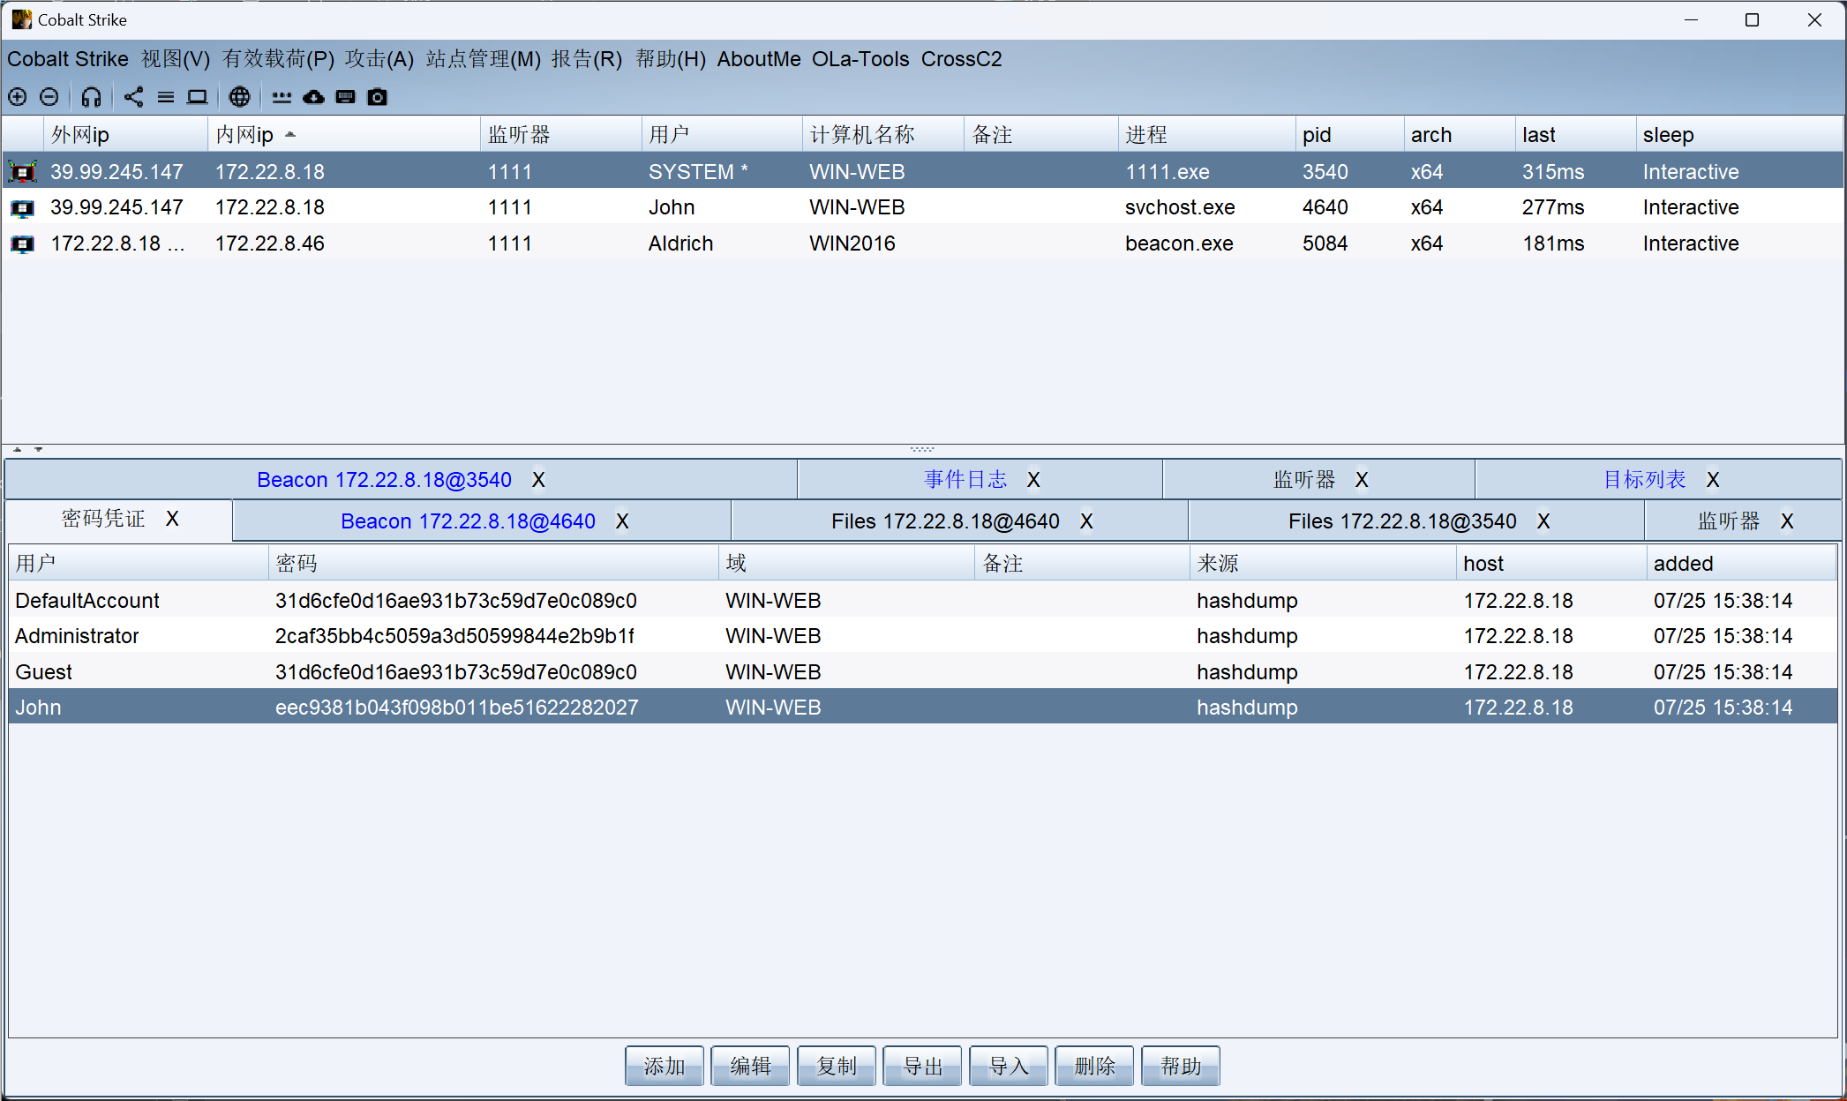Click the 帮助 button below credentials
Viewport: 1847px width, 1101px height.
pyautogui.click(x=1181, y=1067)
